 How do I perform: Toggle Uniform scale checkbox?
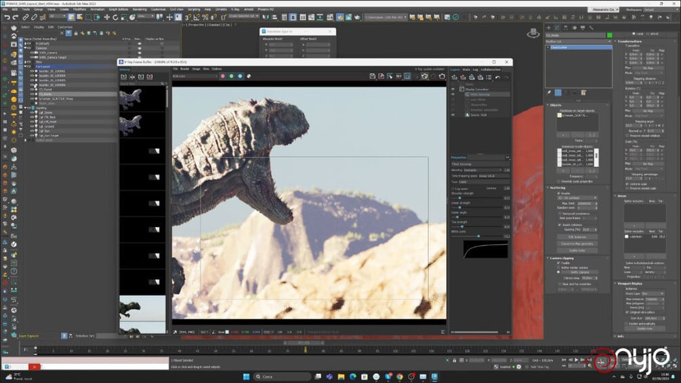tap(627, 184)
